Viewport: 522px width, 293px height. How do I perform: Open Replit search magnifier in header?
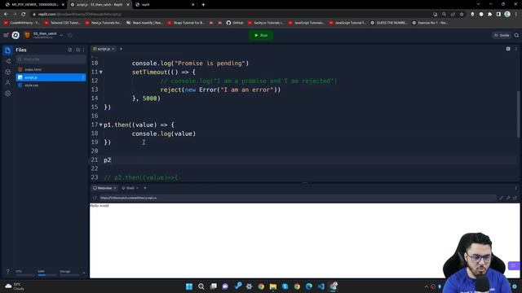516,35
